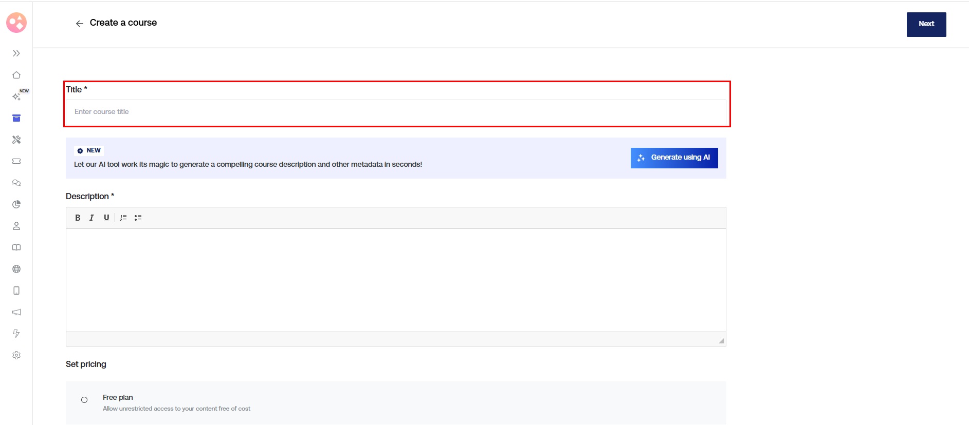Open the chat bubbles icon in sidebar
Image resolution: width=969 pixels, height=425 pixels.
(x=16, y=183)
